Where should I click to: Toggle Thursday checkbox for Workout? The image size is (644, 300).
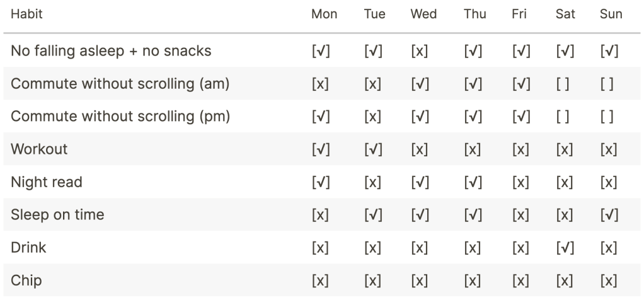click(x=473, y=149)
